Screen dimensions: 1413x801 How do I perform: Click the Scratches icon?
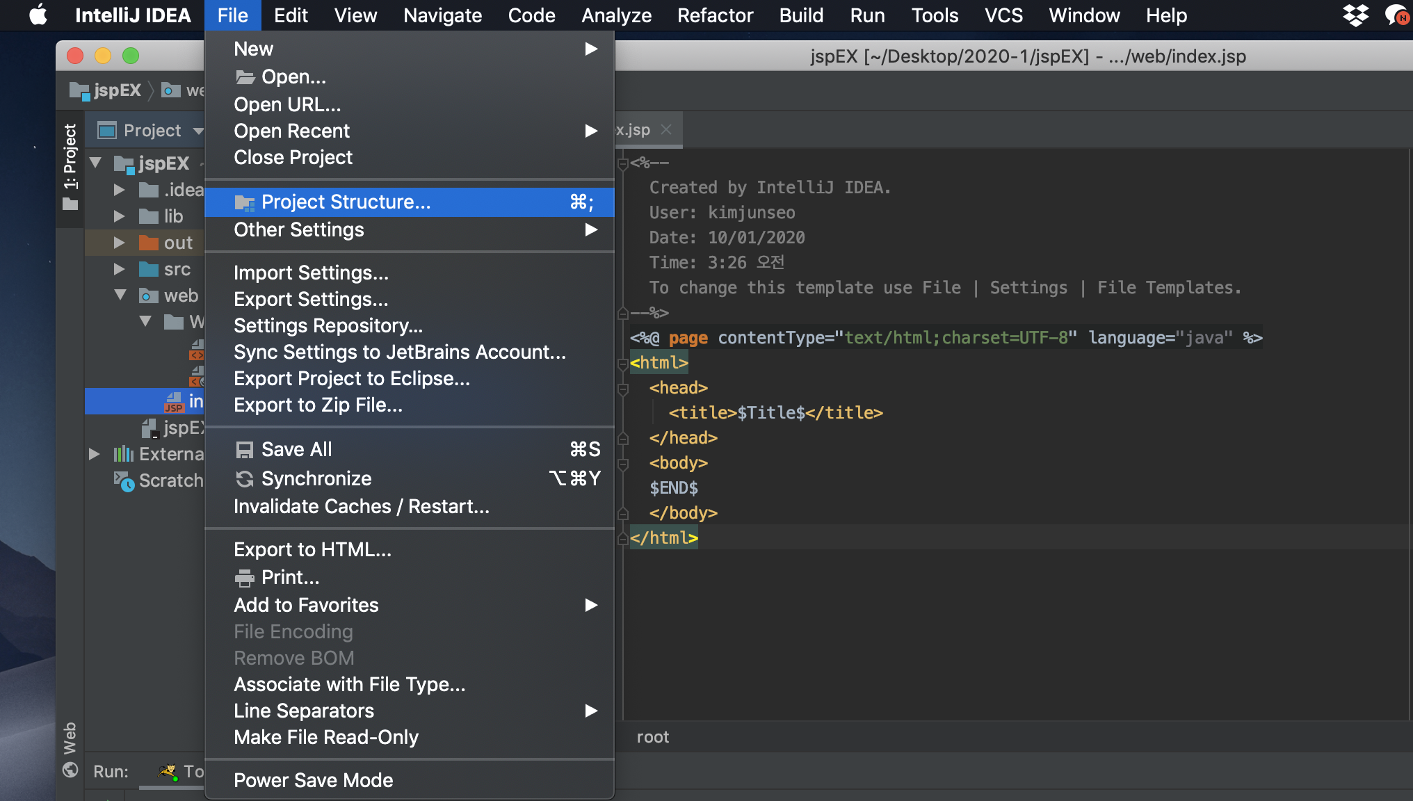tap(124, 480)
